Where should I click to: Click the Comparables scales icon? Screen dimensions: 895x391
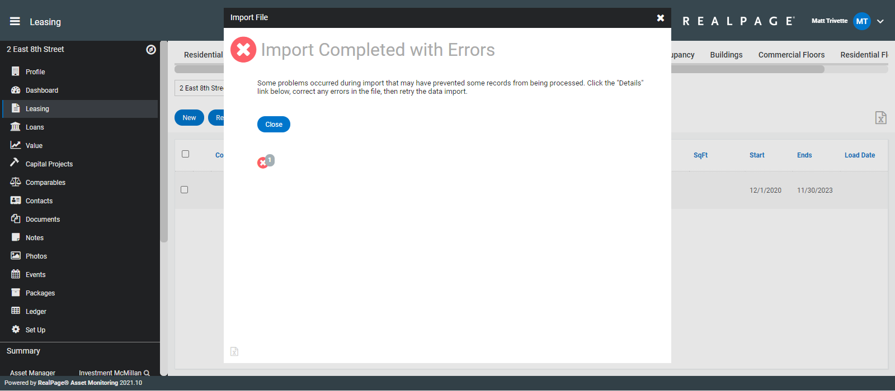[x=16, y=182]
